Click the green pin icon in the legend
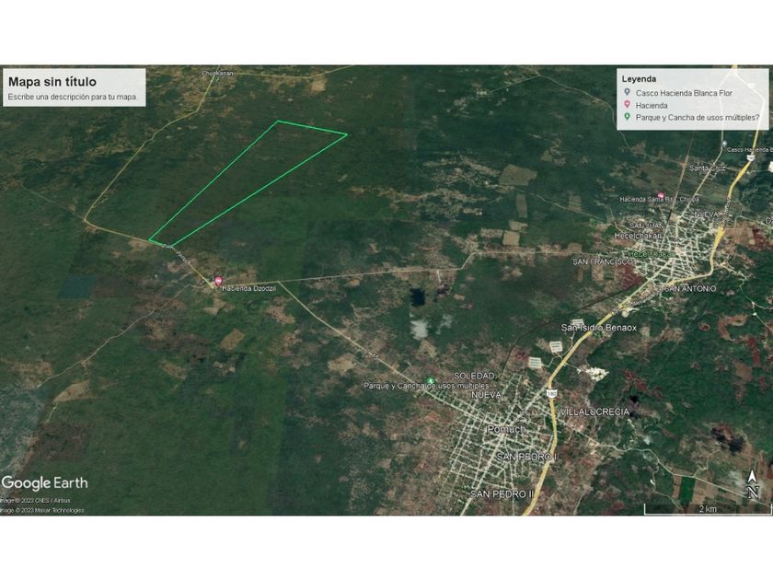 point(627,117)
